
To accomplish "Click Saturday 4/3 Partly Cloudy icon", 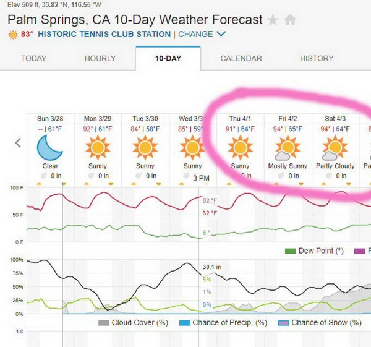I will click(x=335, y=148).
